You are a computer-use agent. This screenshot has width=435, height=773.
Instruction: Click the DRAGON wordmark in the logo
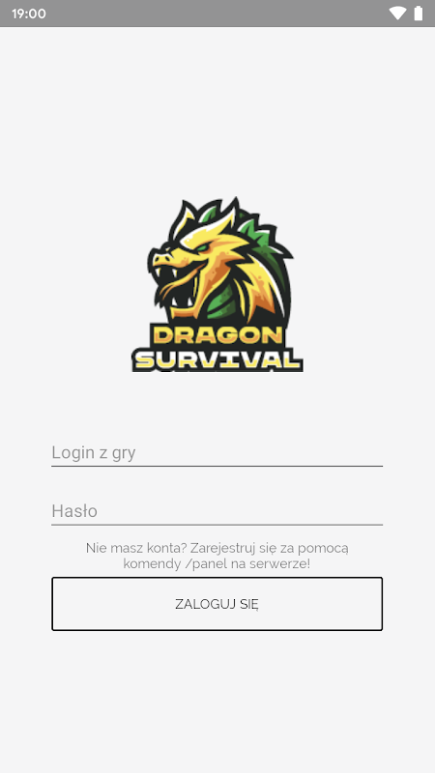click(x=217, y=335)
